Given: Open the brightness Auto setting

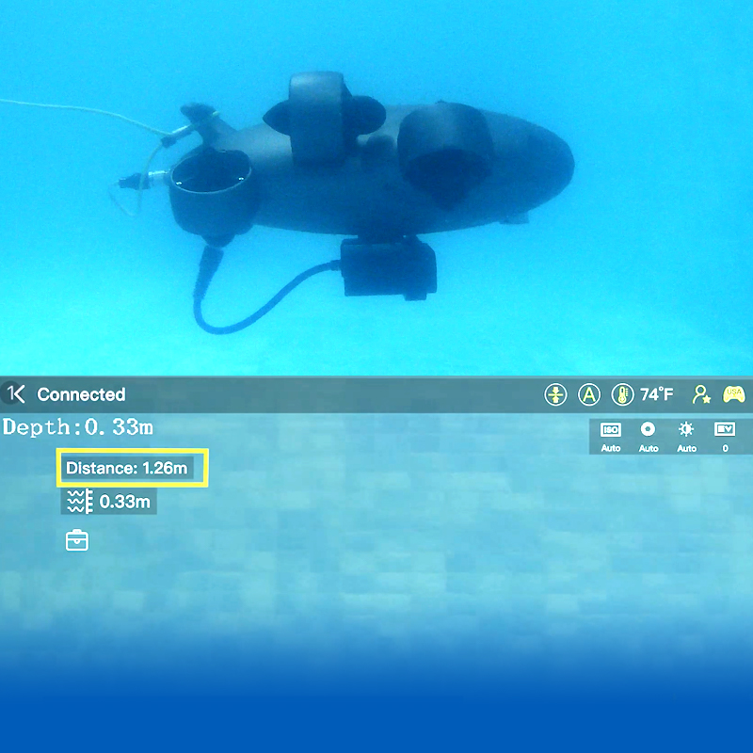Looking at the screenshot, I should pyautogui.click(x=686, y=436).
